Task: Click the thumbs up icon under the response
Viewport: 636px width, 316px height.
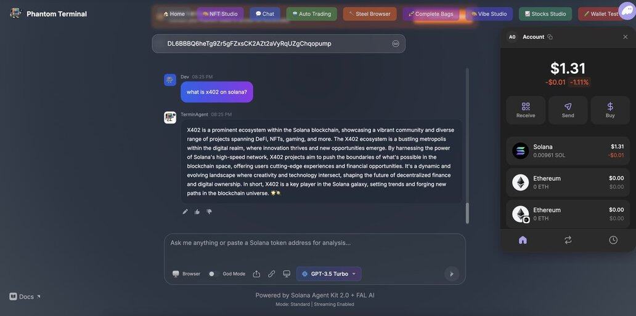Action: [197, 211]
